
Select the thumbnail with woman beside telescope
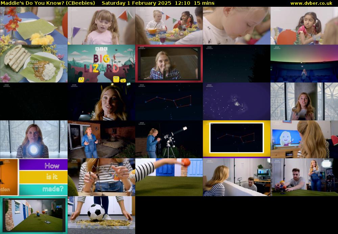tap(169, 139)
